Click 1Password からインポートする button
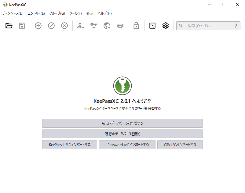This screenshot has height=193, width=245. coord(127,144)
